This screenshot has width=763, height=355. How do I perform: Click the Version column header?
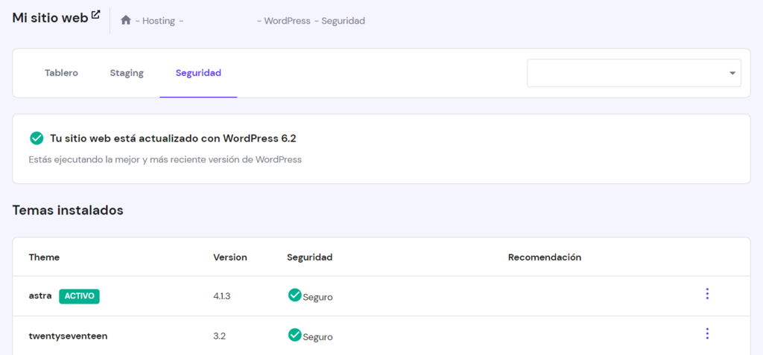coord(230,258)
